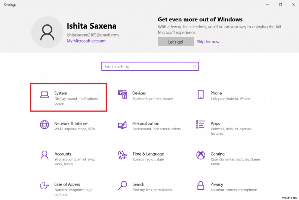Screen dimensions: 299x200
Task: Click the Ease of Access icon
Action: click(x=44, y=185)
